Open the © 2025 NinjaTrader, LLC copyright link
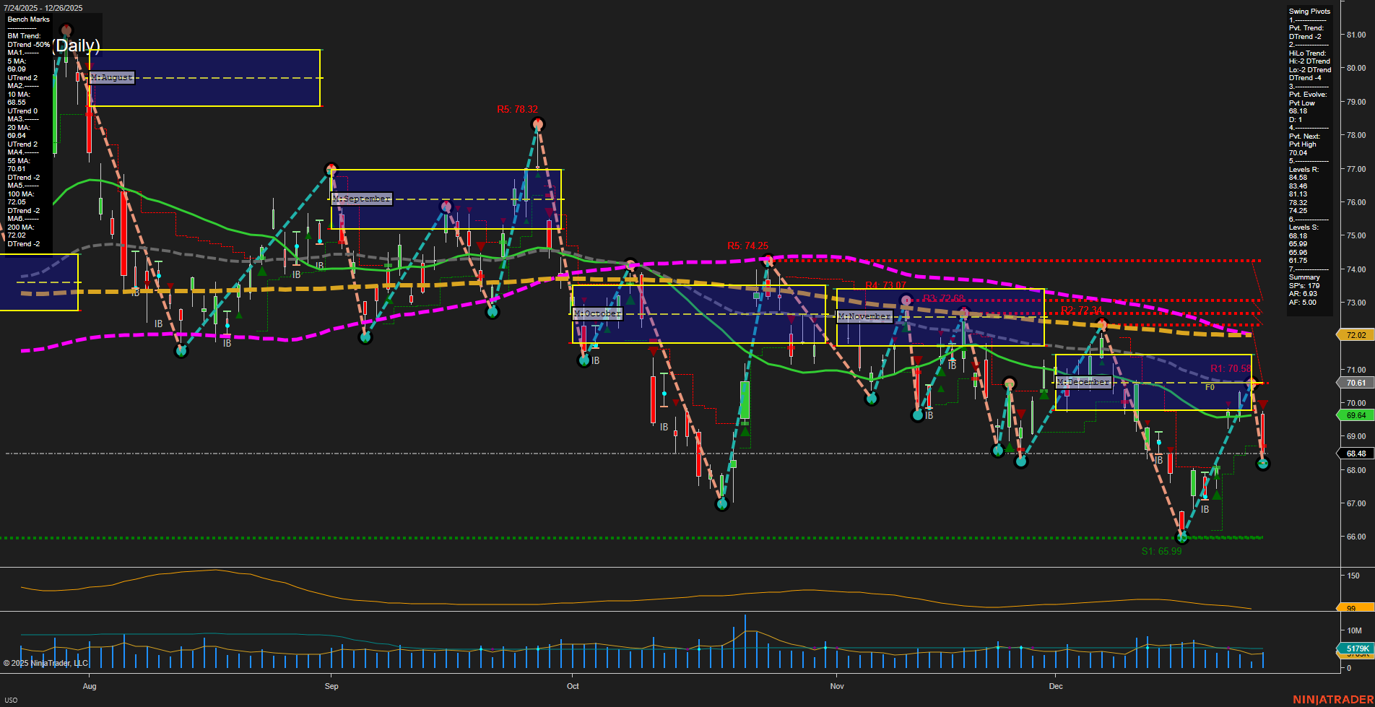The image size is (1375, 707). point(46,662)
